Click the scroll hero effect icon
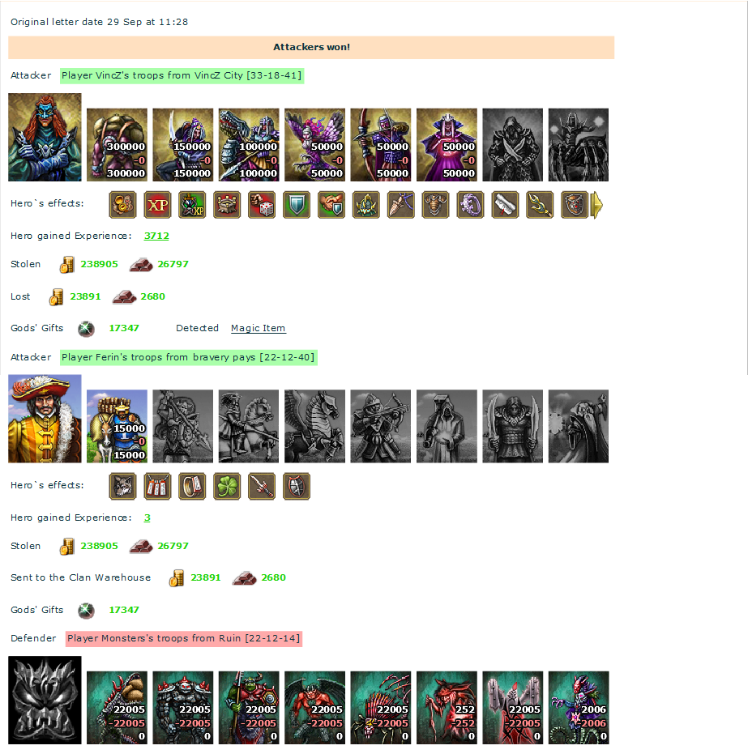748x754 pixels. (x=505, y=205)
